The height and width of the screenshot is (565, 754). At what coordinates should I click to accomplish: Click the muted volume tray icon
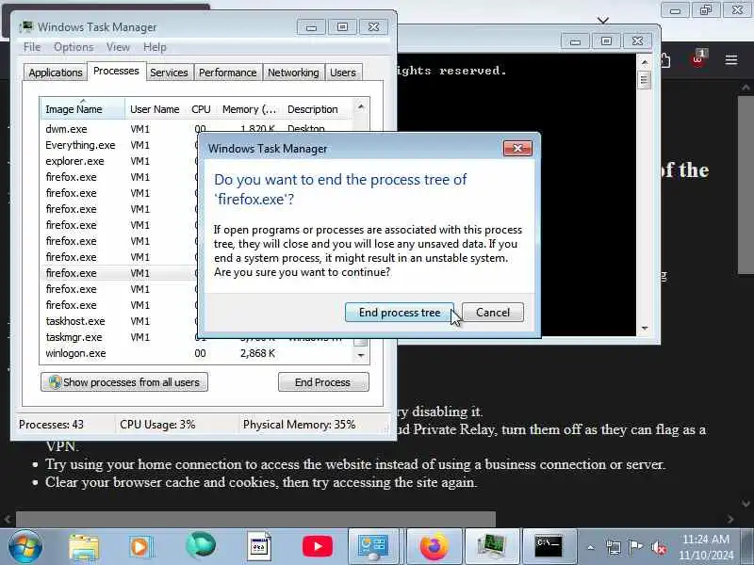658,547
